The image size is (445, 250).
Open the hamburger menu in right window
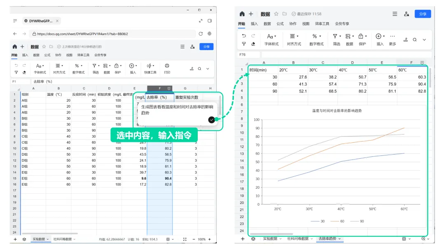coord(395,14)
